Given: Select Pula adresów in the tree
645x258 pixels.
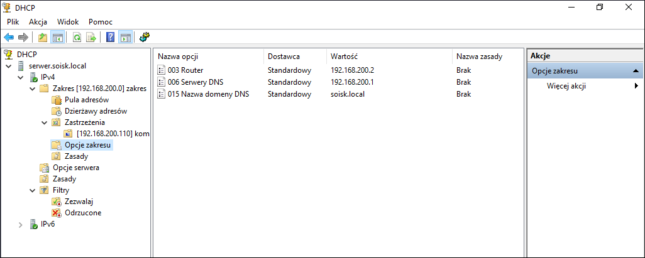Looking at the screenshot, I should (x=87, y=100).
